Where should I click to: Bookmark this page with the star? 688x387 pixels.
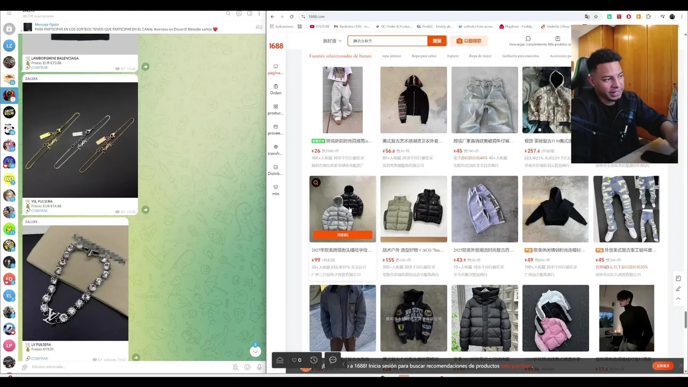click(596, 17)
